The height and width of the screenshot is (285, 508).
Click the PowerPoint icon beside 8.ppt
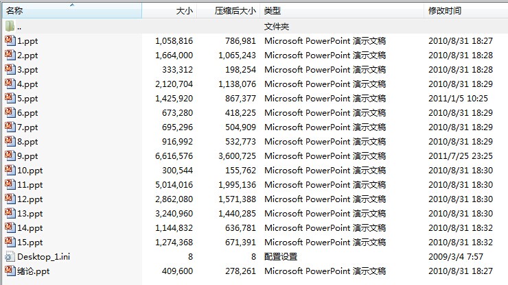[x=10, y=141]
